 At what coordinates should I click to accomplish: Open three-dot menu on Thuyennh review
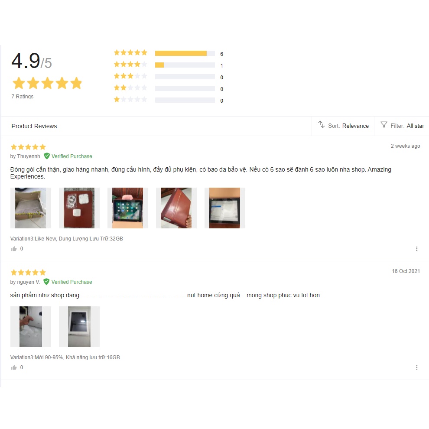pos(417,249)
